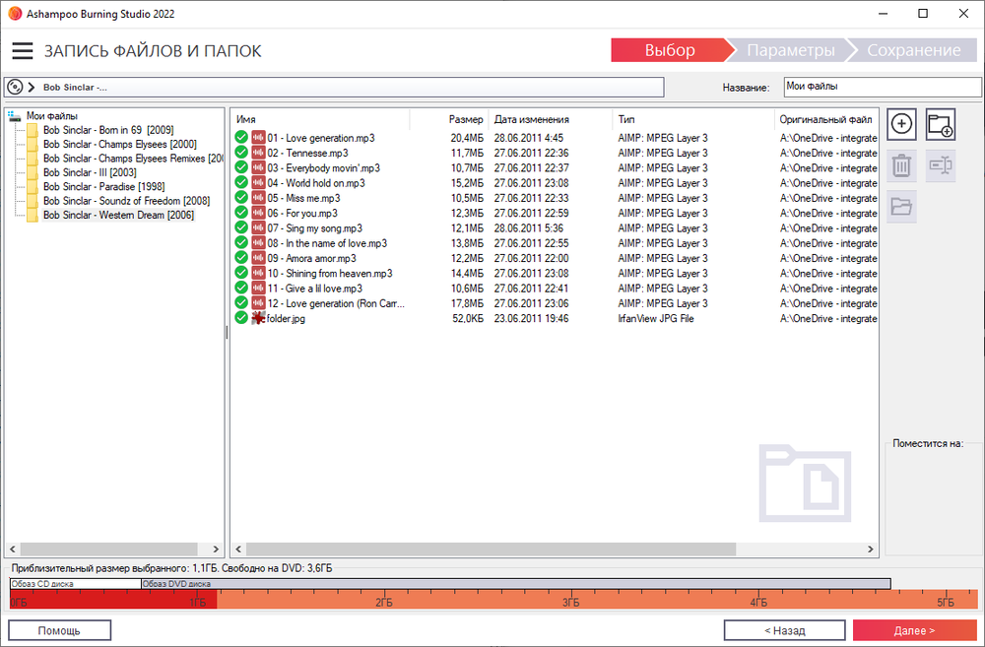Click the < Назад button

pyautogui.click(x=784, y=630)
